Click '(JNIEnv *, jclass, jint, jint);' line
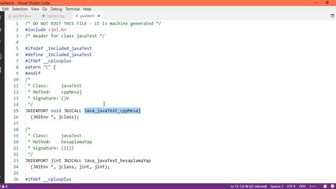This screenshot has width=336, height=189. click(x=70, y=167)
